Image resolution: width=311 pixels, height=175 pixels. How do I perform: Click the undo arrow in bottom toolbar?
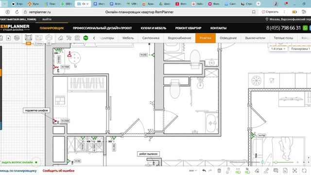pos(204,171)
